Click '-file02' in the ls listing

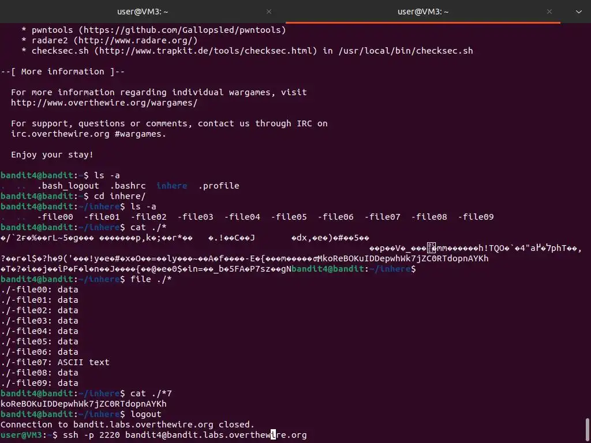148,217
